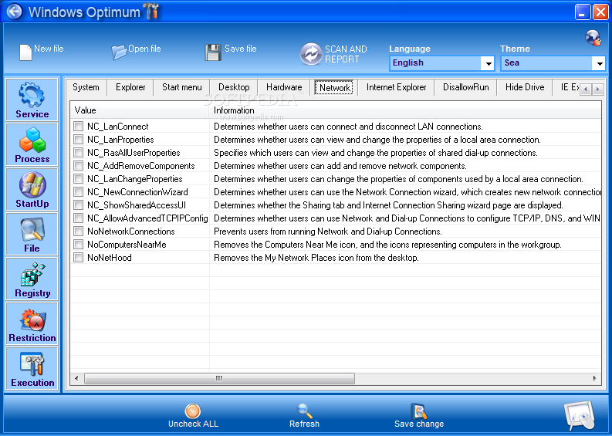Click the horizontal scrollbar thumb
Screen dimensions: 612x436
pyautogui.click(x=219, y=378)
